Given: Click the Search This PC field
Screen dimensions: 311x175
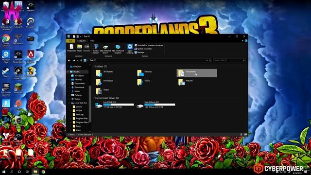Looking at the screenshot, I should 229,60.
